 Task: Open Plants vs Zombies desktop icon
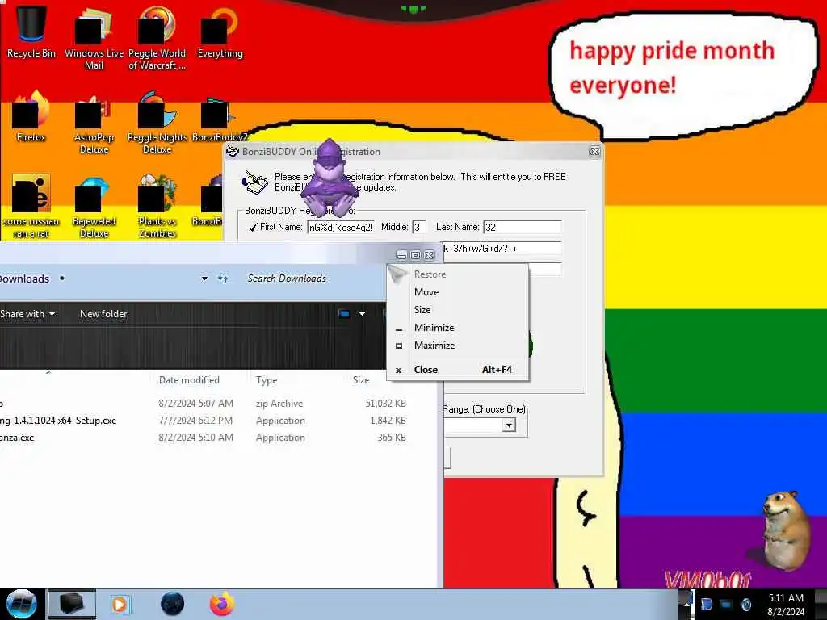[157, 207]
